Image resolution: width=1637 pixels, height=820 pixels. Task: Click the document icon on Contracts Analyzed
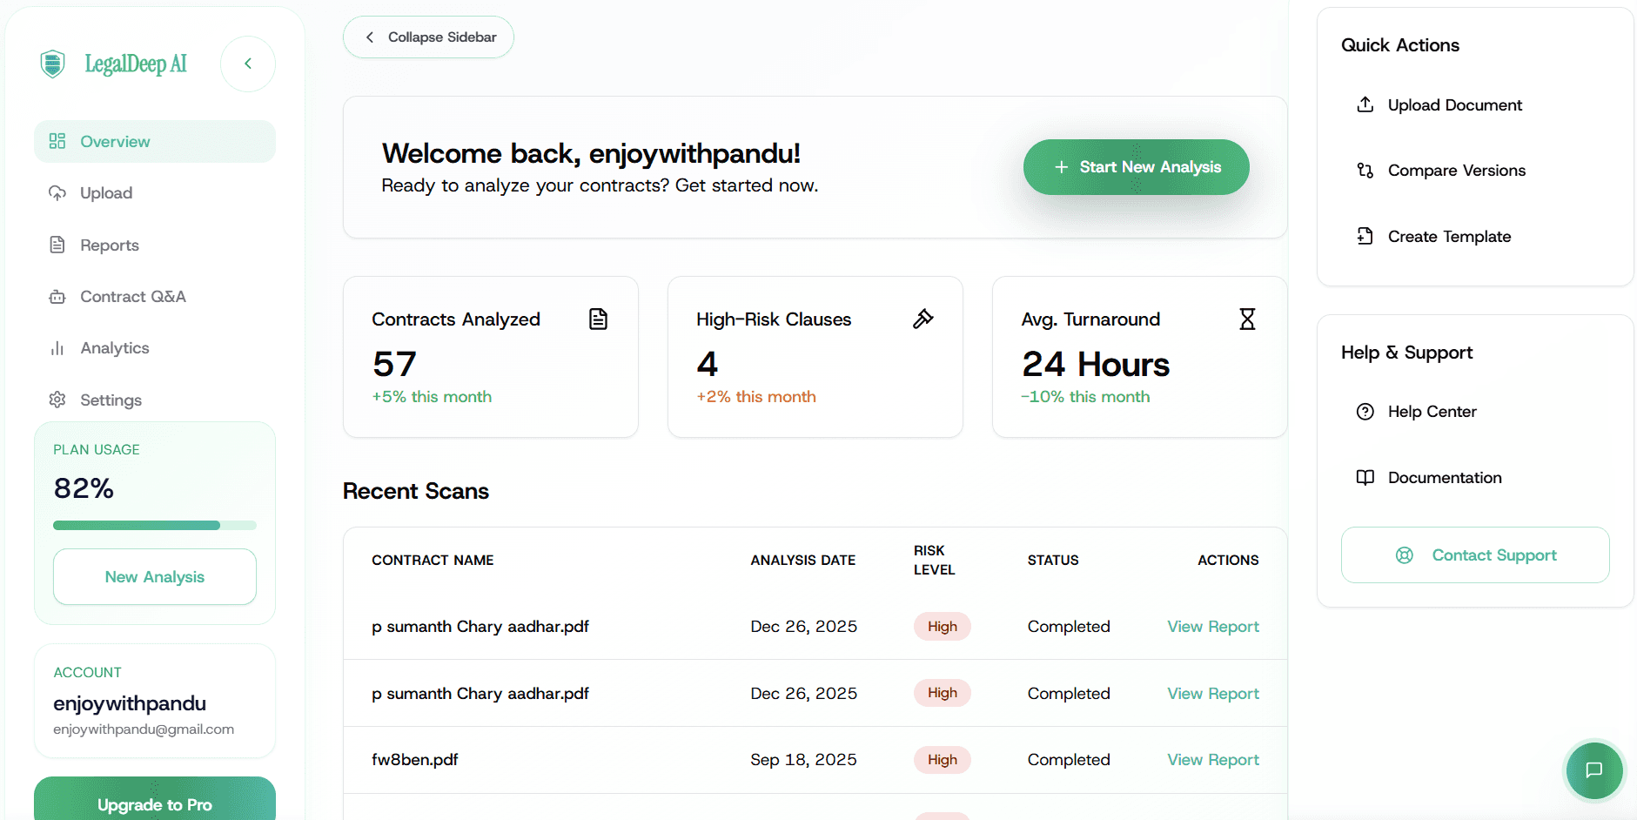[x=598, y=319]
